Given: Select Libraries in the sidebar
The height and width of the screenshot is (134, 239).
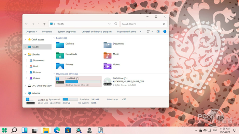Looking at the screenshot, I should coord(34,54).
